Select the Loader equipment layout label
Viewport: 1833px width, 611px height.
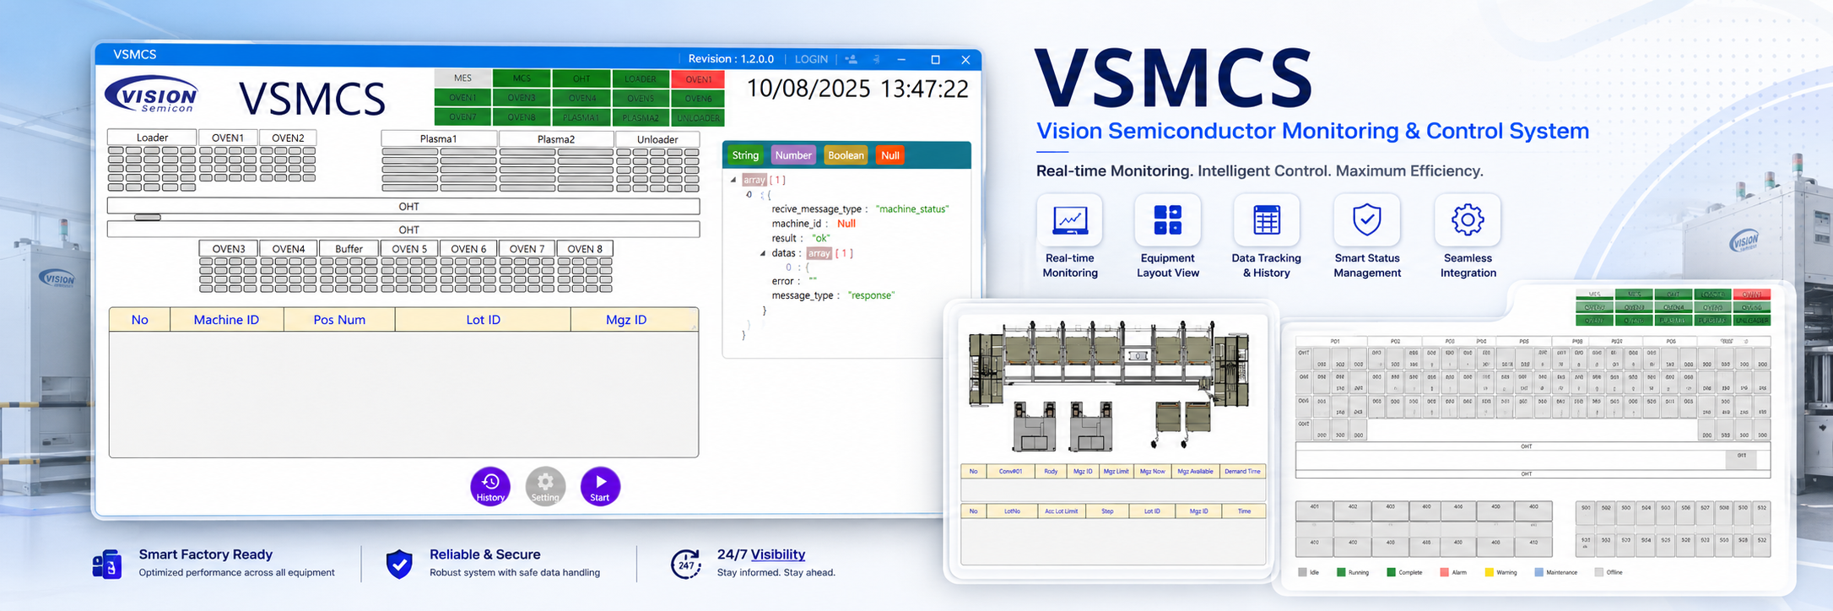tap(152, 138)
